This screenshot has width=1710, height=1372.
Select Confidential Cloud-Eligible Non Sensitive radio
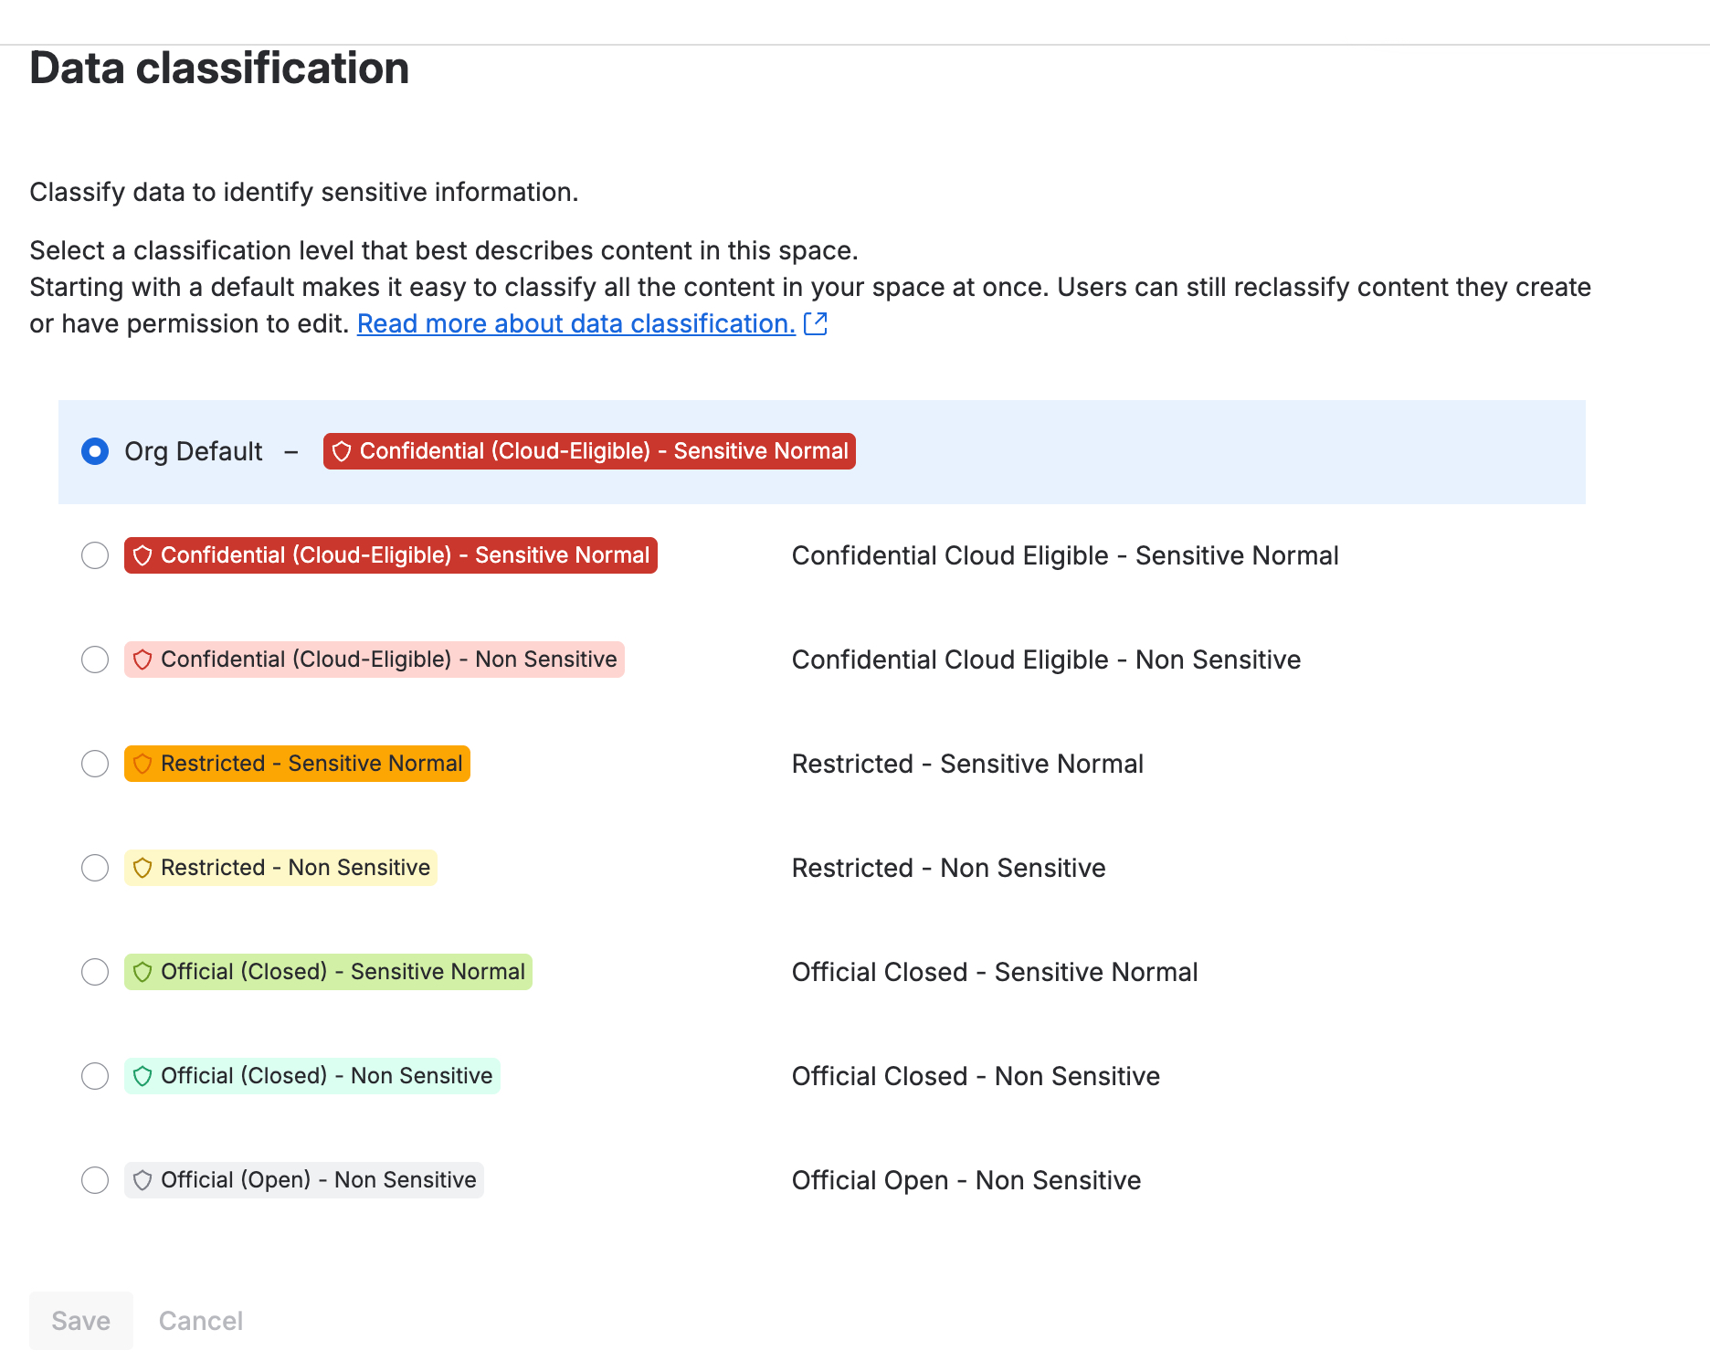tap(95, 660)
